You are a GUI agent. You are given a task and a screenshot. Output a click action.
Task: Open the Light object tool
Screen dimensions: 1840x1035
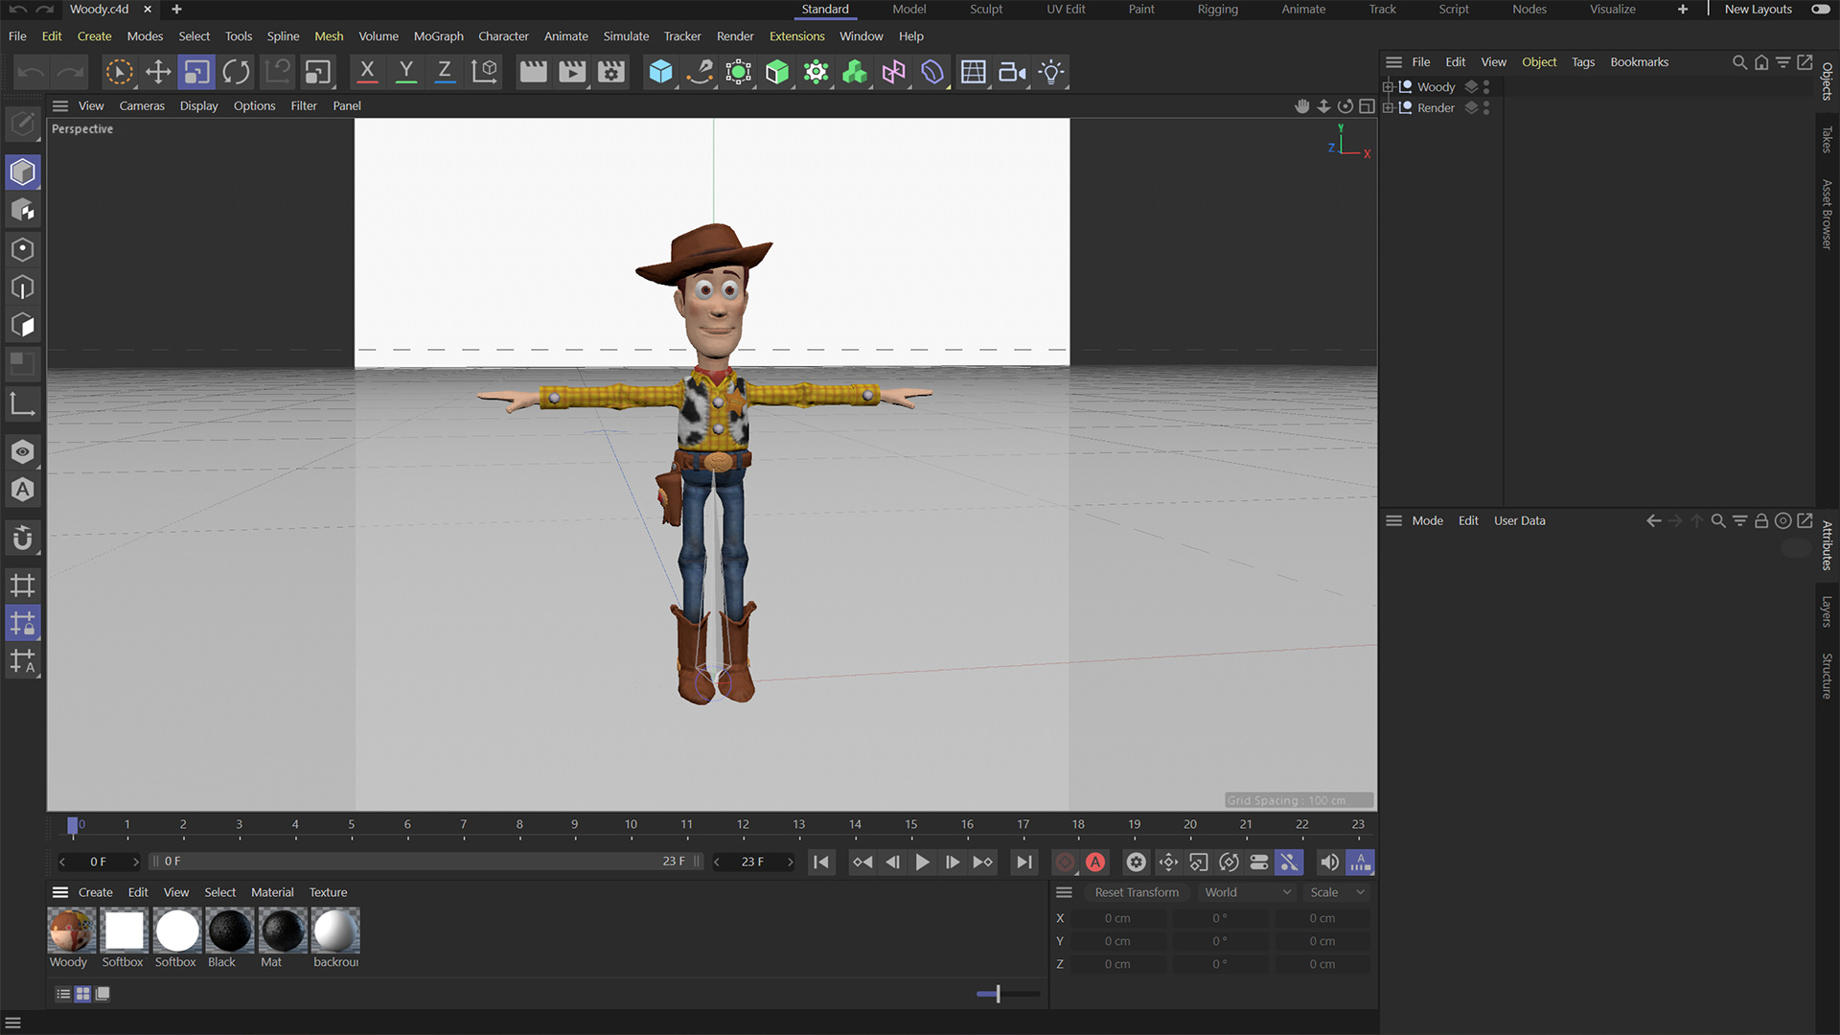[1051, 72]
